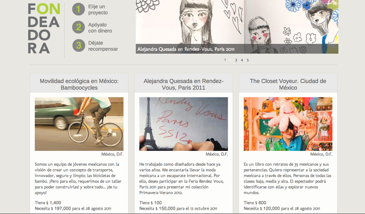Go to carousel slide 4
This screenshot has height=214, width=365.
click(x=242, y=60)
